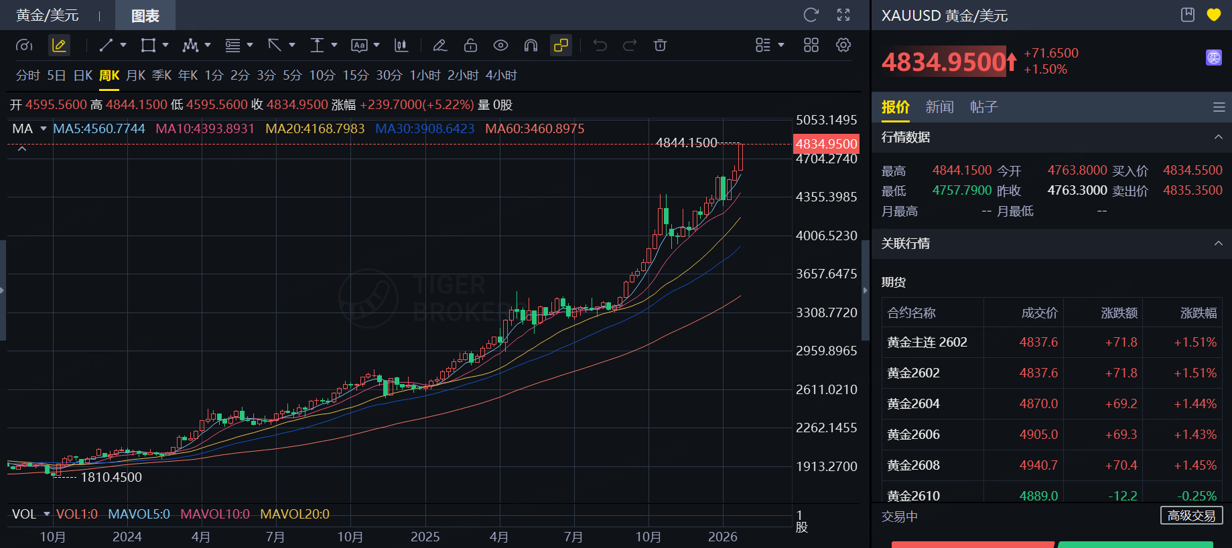Toggle the drawing pencil tool
This screenshot has height=548, width=1232.
tap(59, 45)
